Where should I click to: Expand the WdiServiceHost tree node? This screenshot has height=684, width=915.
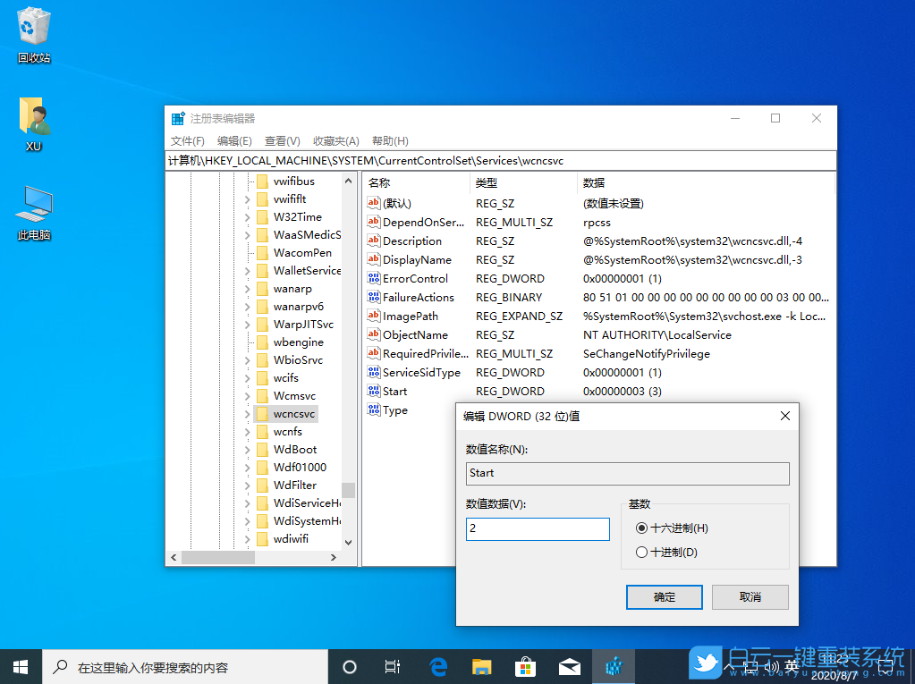click(x=247, y=502)
